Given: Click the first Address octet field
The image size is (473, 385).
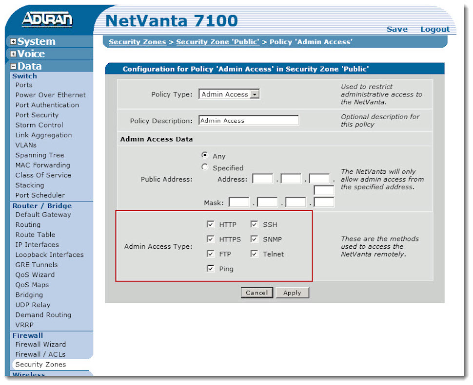Looking at the screenshot, I should click(x=262, y=179).
